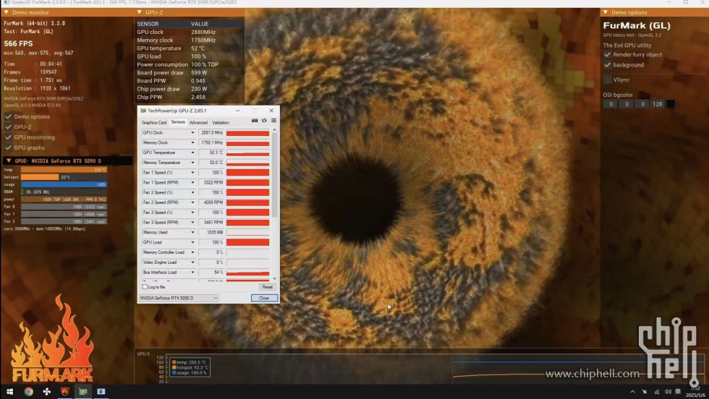Open the Windows Start menu
The height and width of the screenshot is (399, 709).
click(9, 392)
